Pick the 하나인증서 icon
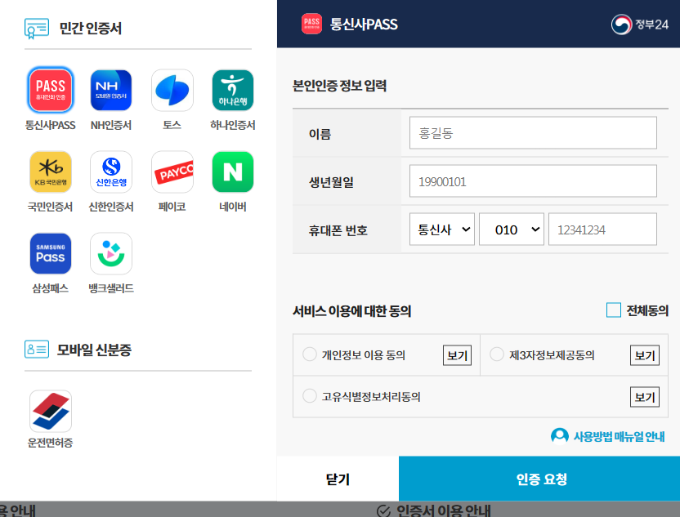 point(233,90)
